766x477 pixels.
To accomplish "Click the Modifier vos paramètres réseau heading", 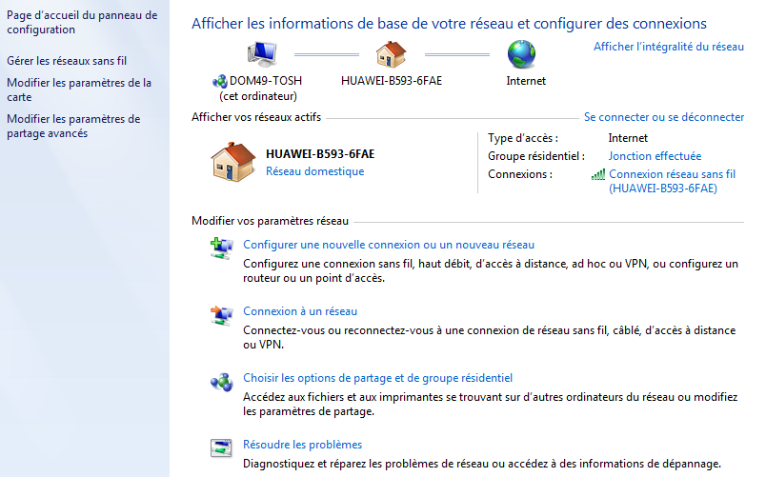I will pyautogui.click(x=271, y=221).
